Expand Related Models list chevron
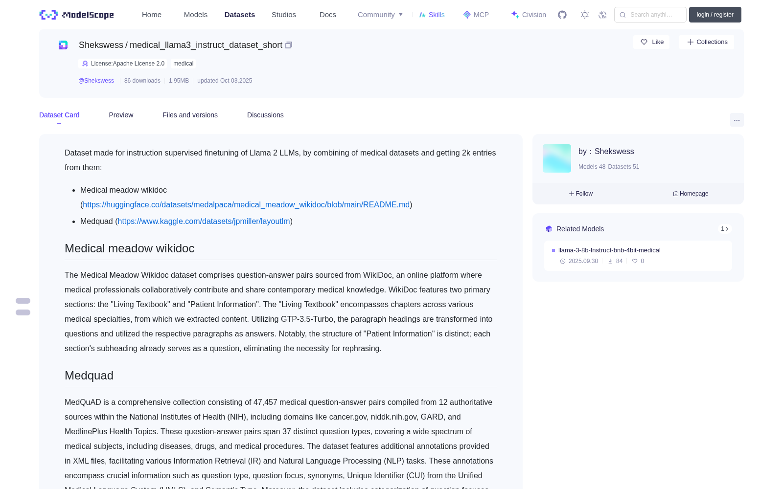783x489 pixels. (x=725, y=229)
